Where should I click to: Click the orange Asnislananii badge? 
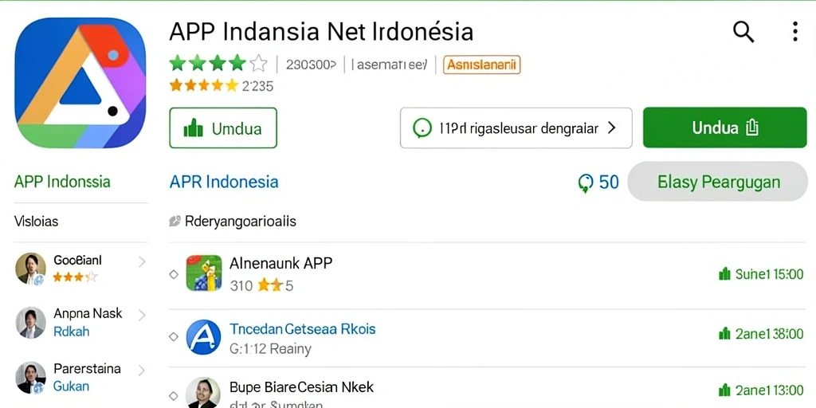(x=481, y=65)
